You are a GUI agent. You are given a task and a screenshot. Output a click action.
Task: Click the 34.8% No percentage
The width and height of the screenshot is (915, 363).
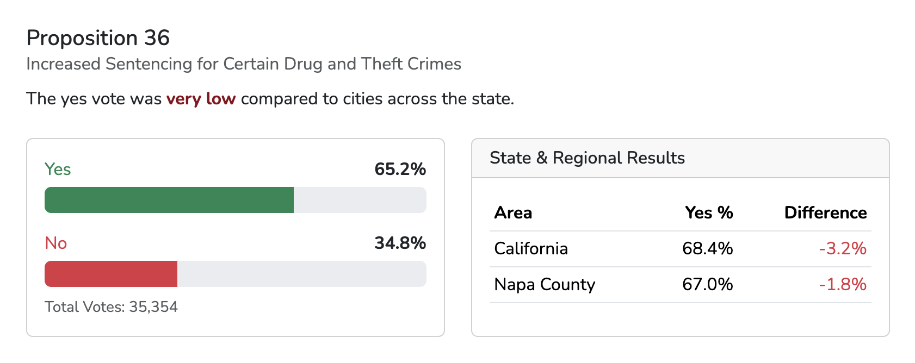pos(400,243)
